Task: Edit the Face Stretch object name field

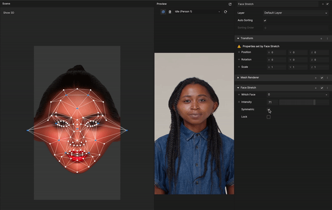Action: tap(278, 4)
